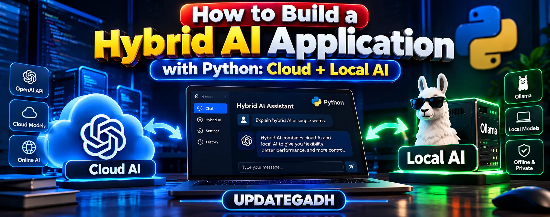Click the cube icon beside Hybrid AI
550x217 pixels.
pyautogui.click(x=200, y=120)
